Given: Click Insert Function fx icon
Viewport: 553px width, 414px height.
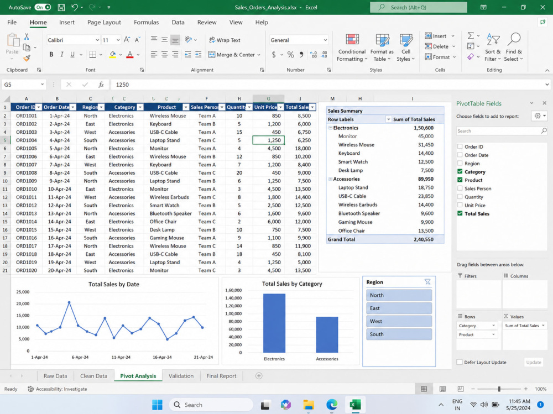Looking at the screenshot, I should coord(101,85).
